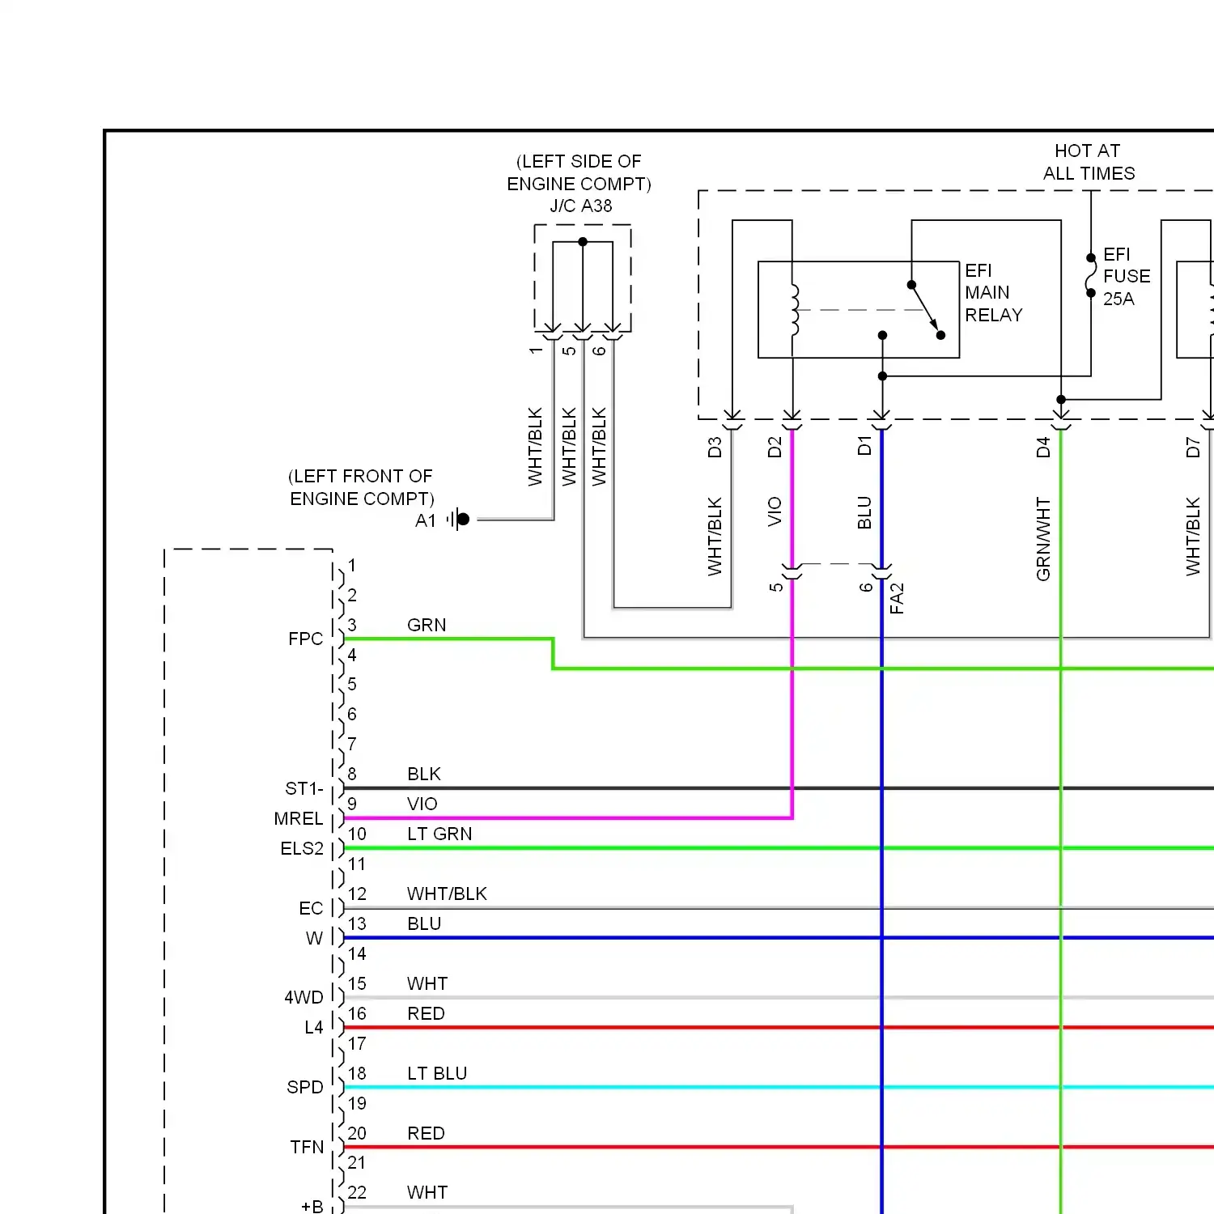Select the "J/C A38" junction connector label
Viewport: 1214px width, 1214px height.
[x=581, y=206]
